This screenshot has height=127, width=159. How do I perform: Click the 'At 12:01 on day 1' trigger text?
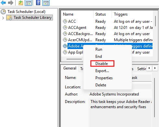133,28
